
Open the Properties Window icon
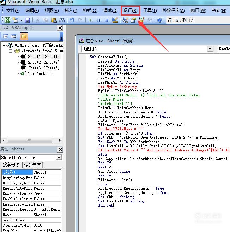pos(133,20)
